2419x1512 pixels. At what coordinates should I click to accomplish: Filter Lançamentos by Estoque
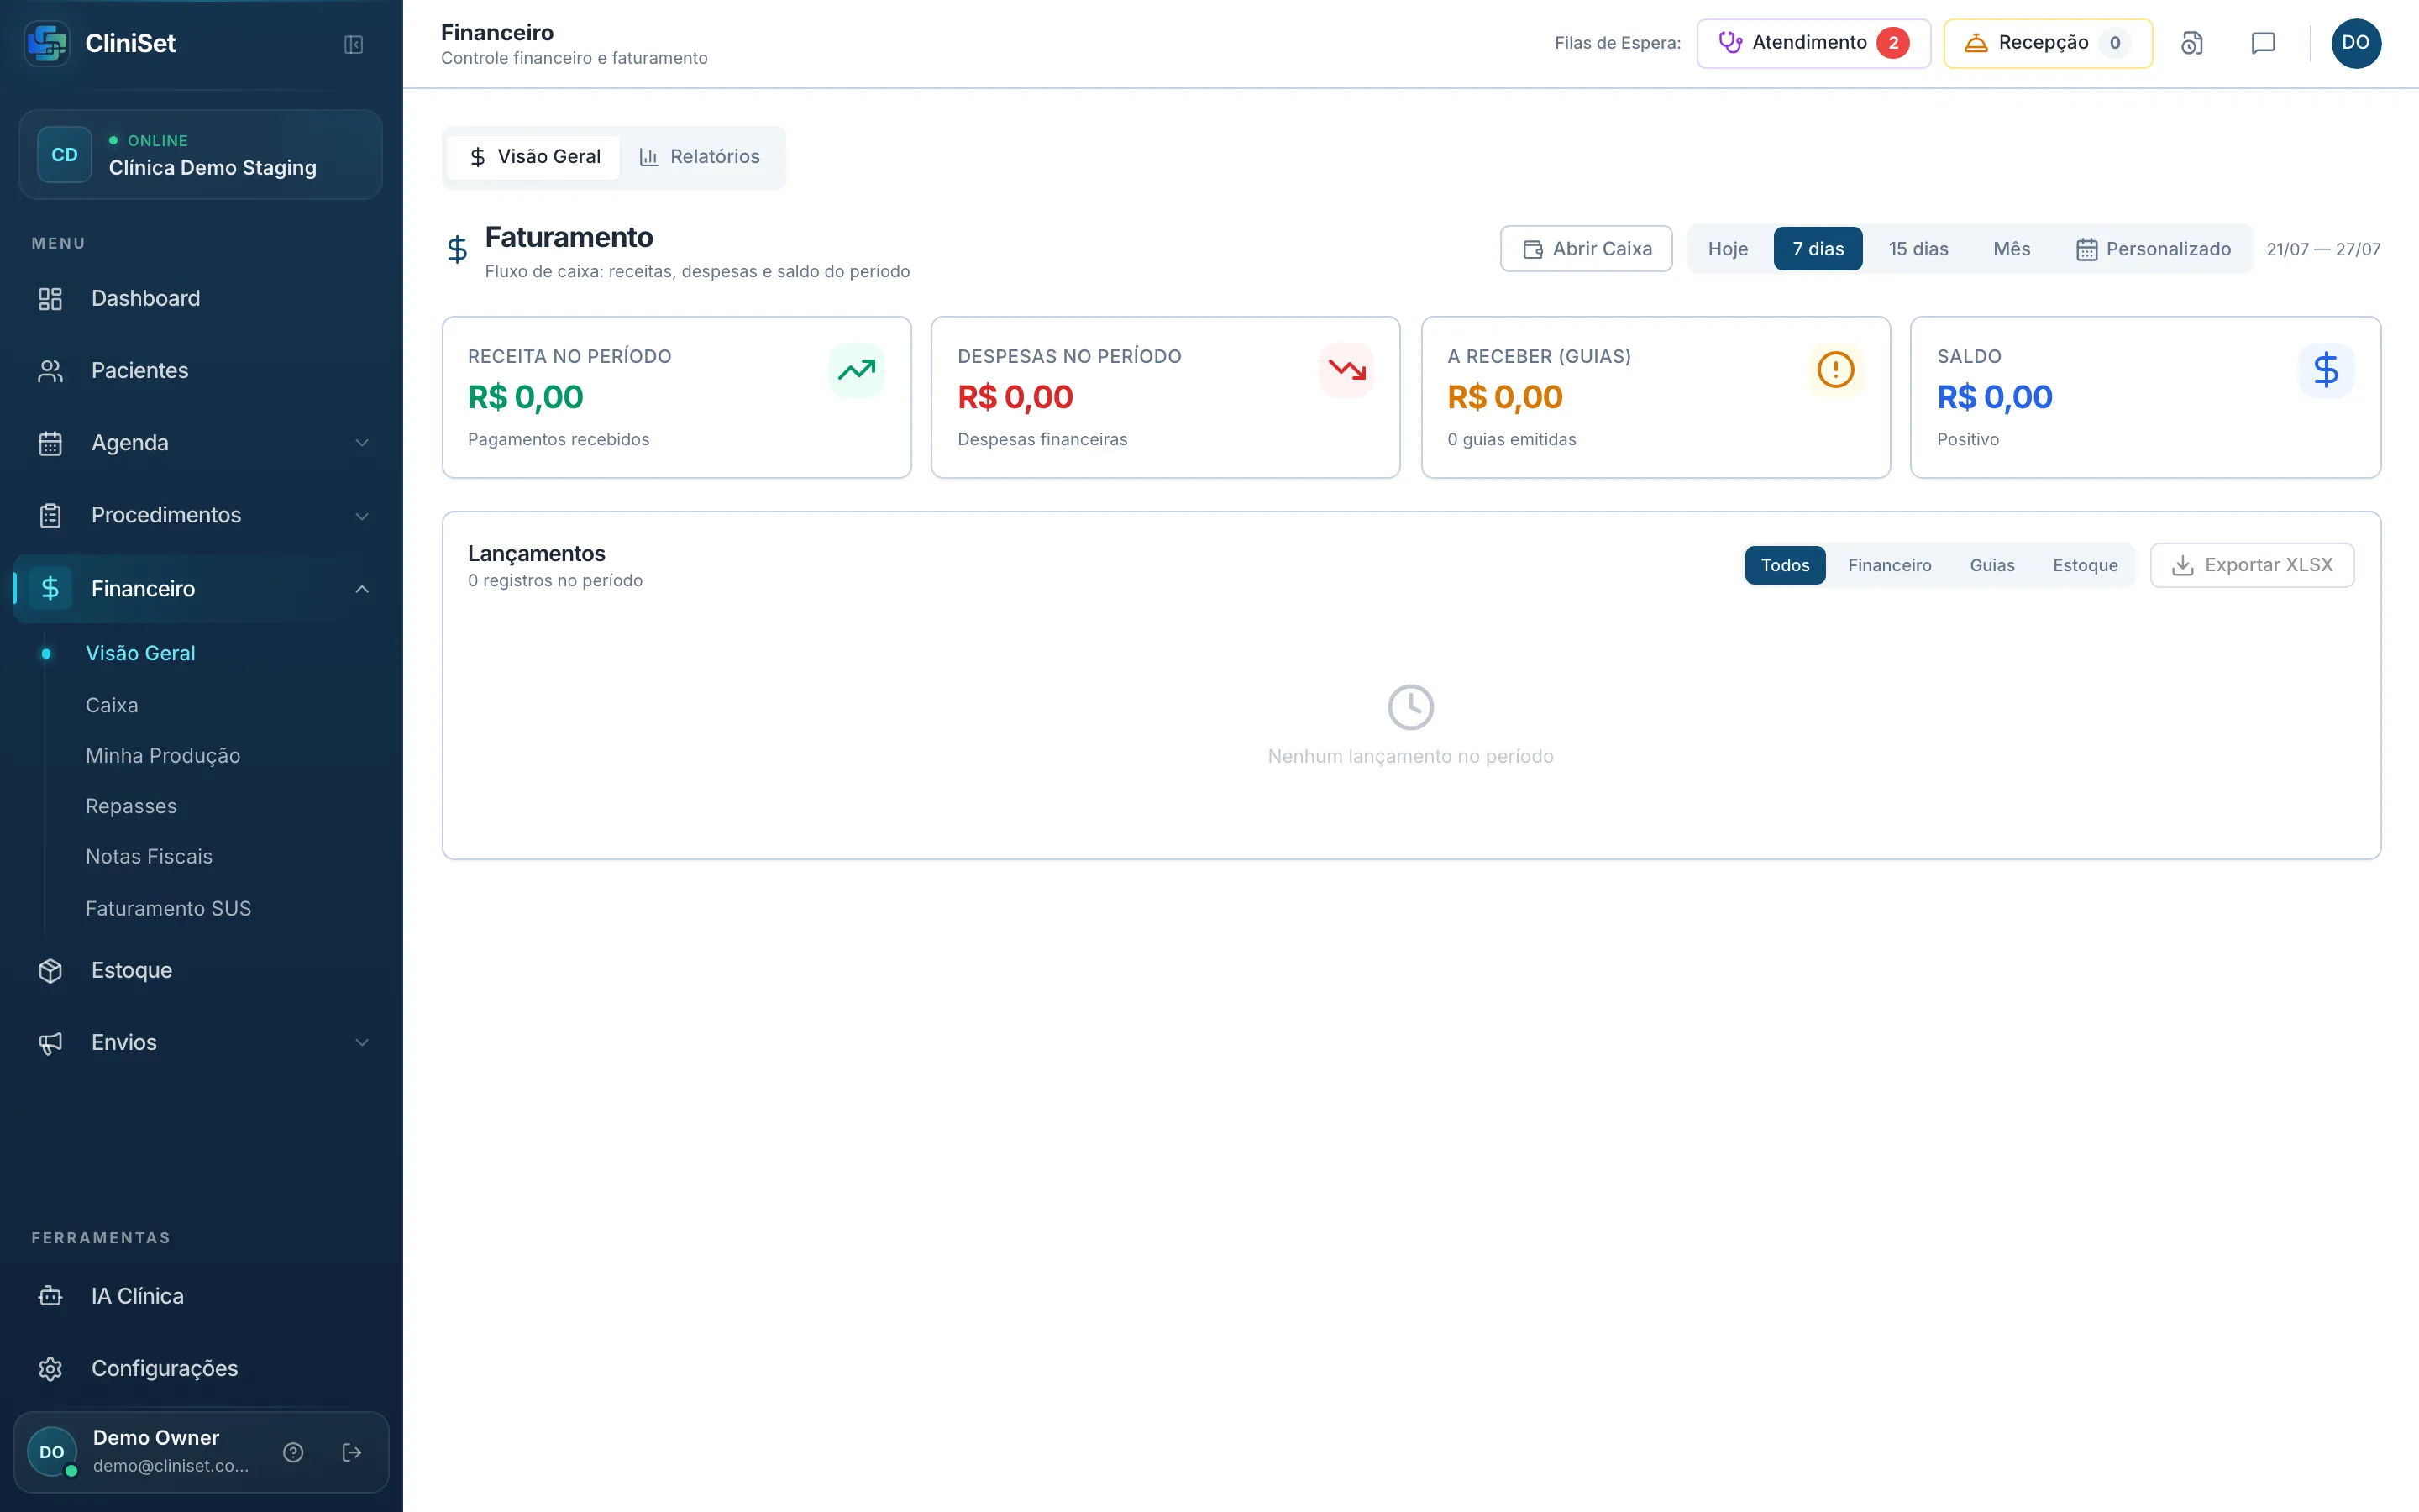tap(2086, 565)
